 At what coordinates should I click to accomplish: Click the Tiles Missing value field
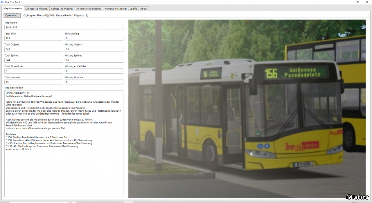[94, 38]
